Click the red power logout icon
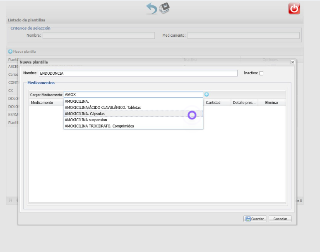The width and height of the screenshot is (320, 252). tap(294, 9)
